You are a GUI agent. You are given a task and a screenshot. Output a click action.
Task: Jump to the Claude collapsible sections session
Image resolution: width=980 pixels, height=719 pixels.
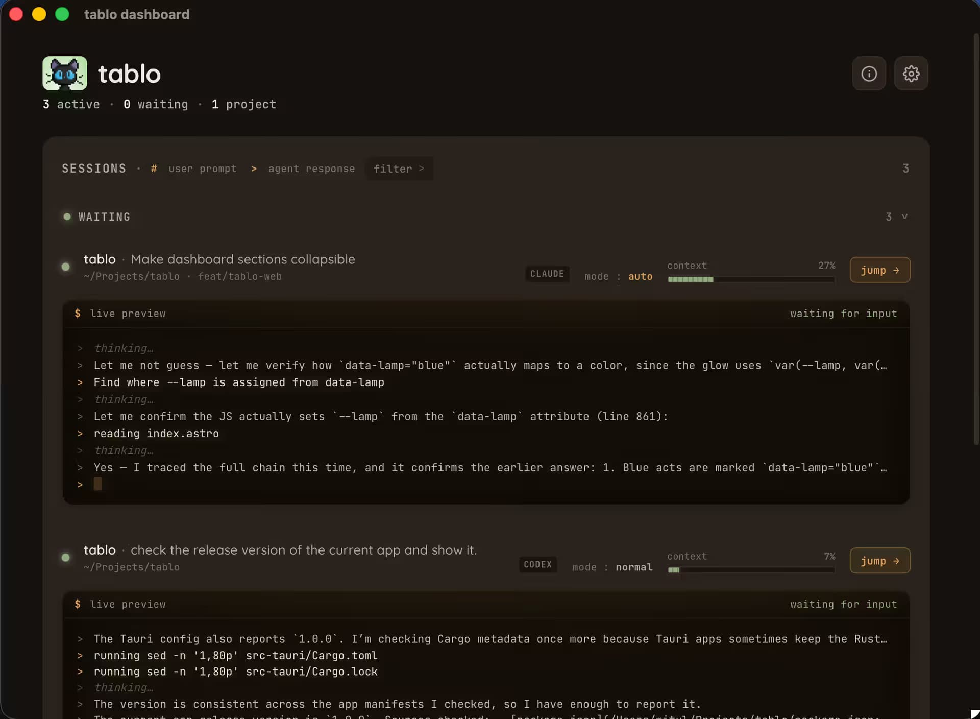pyautogui.click(x=880, y=270)
